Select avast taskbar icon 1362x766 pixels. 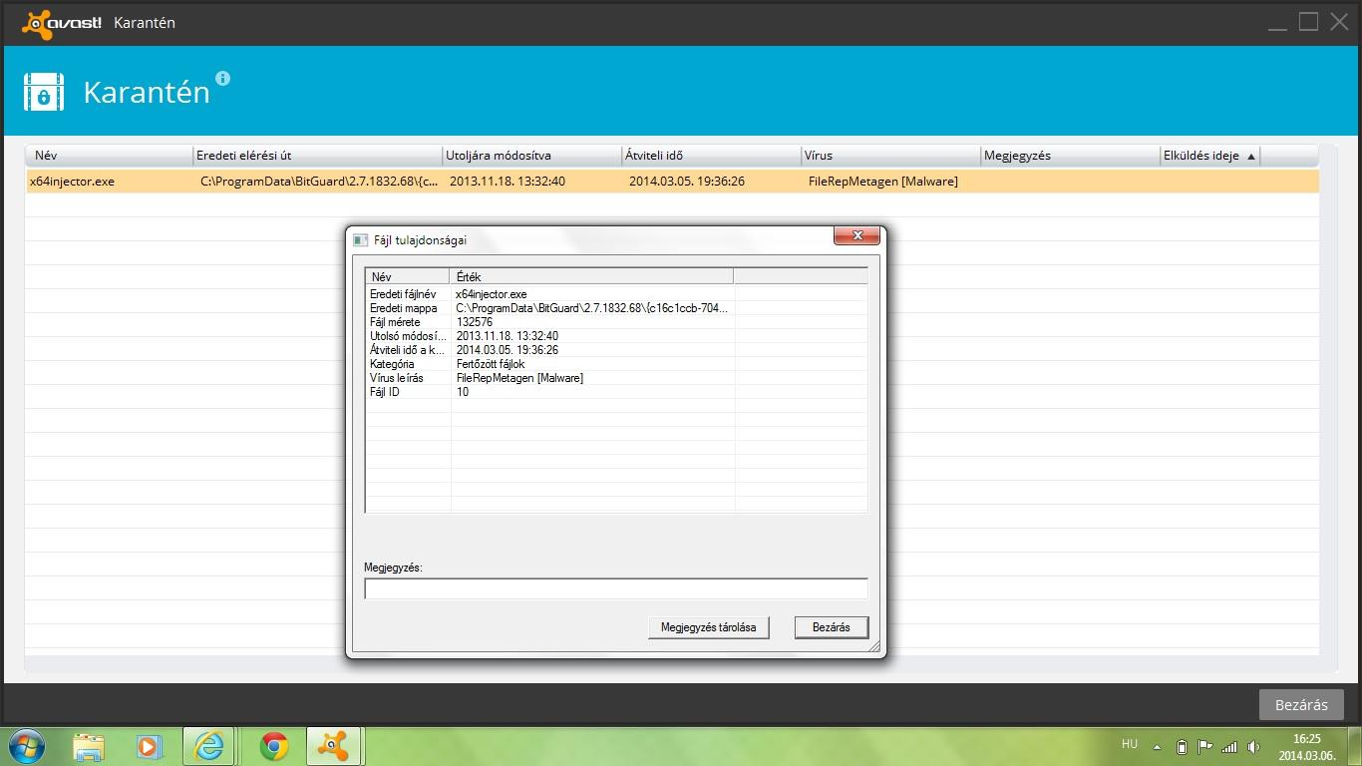tap(333, 746)
